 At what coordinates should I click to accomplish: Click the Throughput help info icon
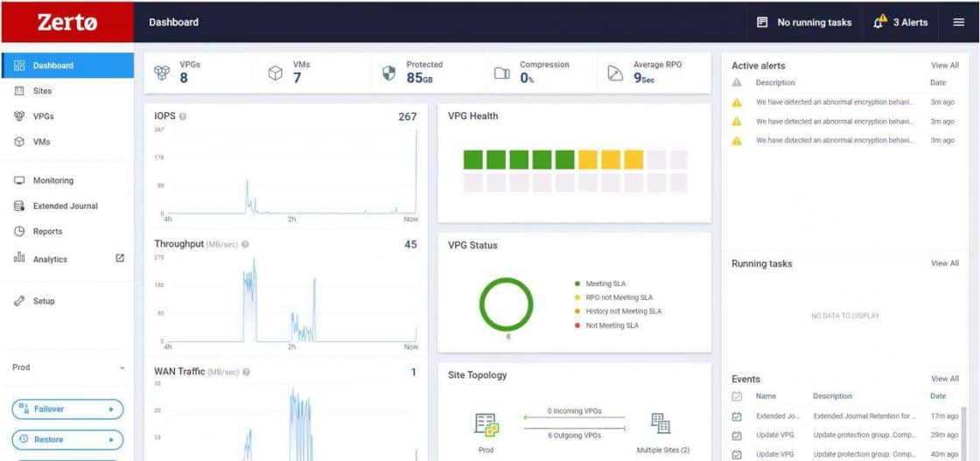tap(245, 245)
